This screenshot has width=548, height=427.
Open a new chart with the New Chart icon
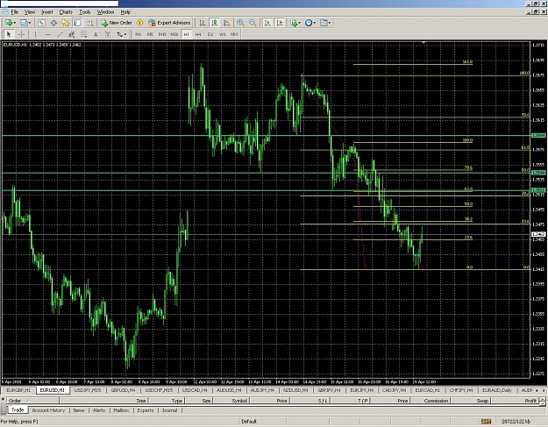pyautogui.click(x=8, y=23)
